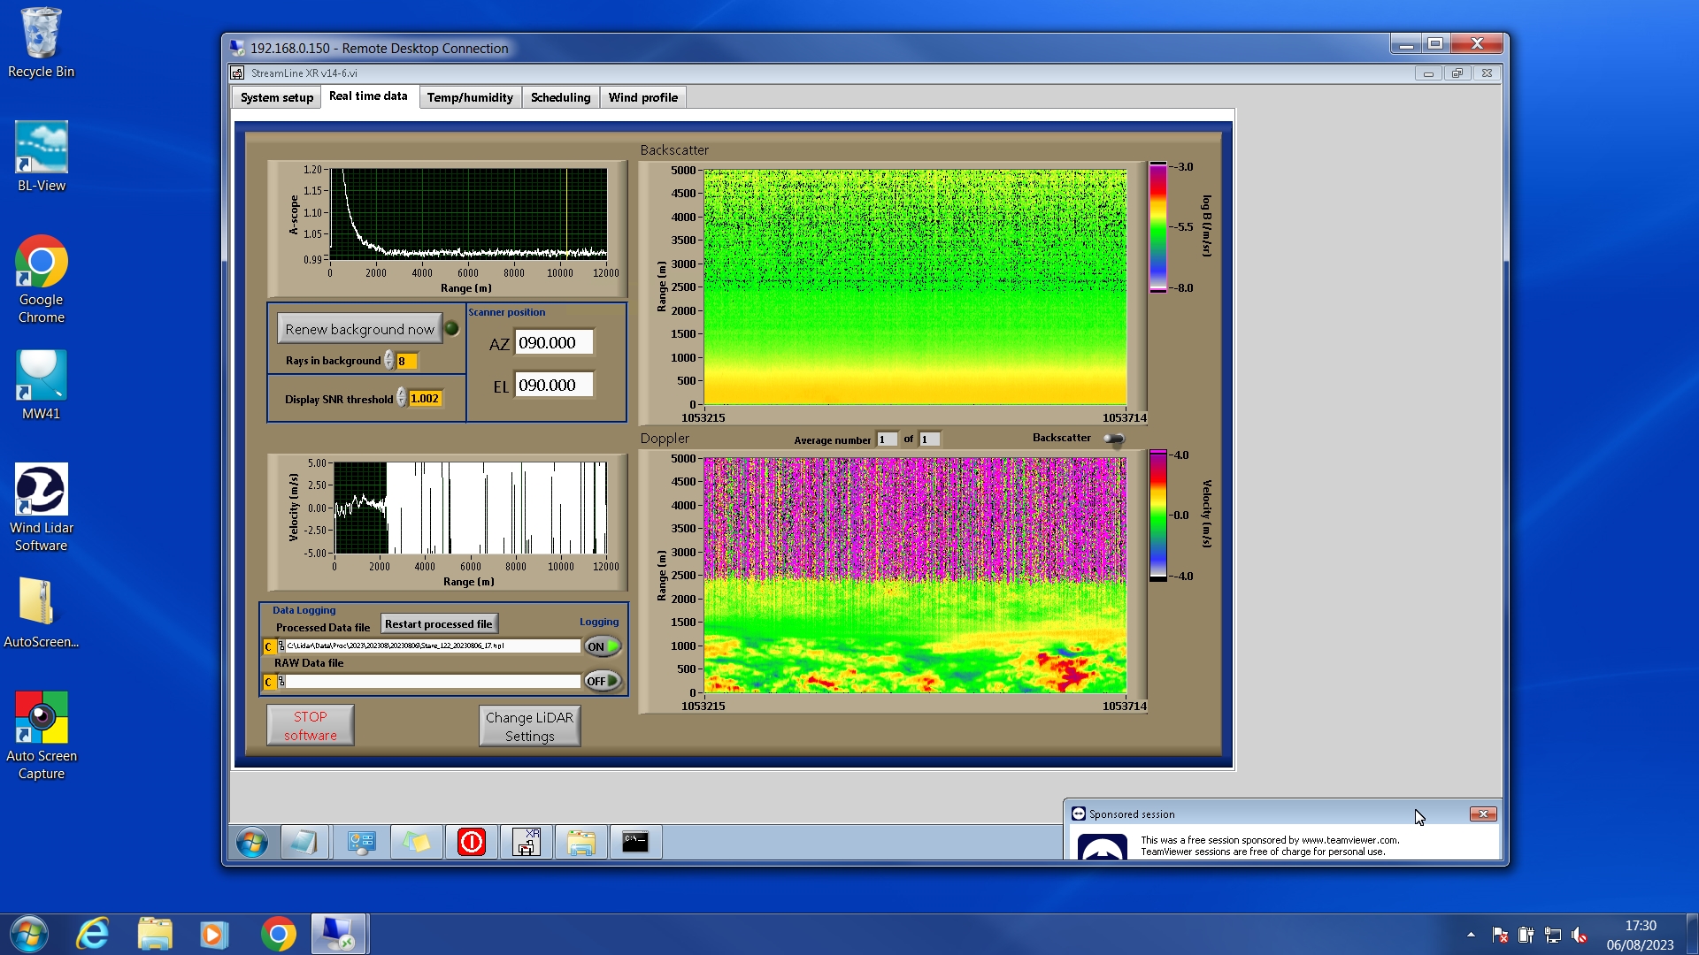Open Notepad icon in remote taskbar

[304, 842]
